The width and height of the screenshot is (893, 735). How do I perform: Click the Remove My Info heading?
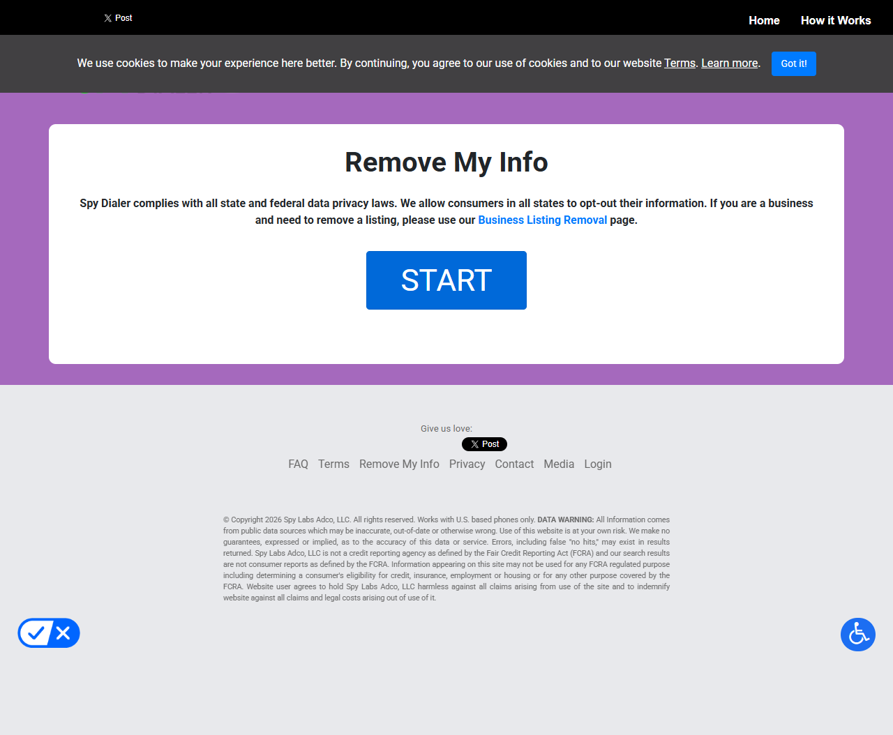click(x=446, y=162)
